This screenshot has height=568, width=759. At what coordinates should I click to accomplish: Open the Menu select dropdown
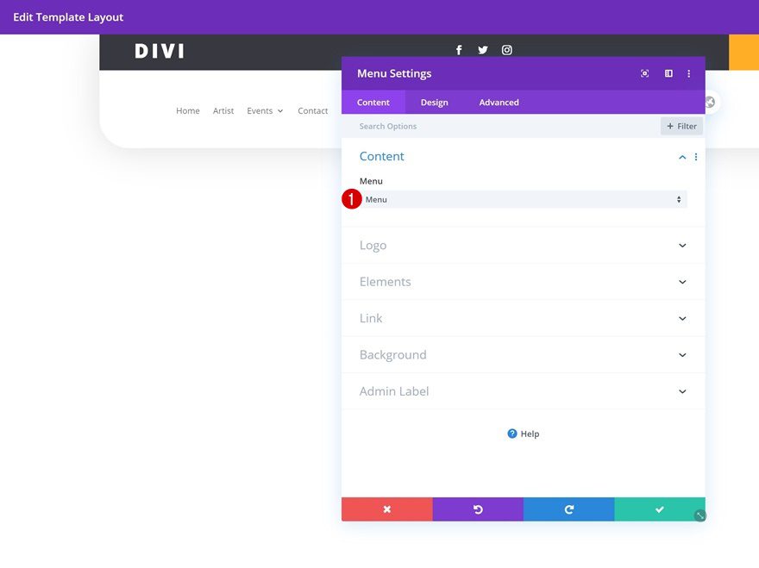coord(524,199)
